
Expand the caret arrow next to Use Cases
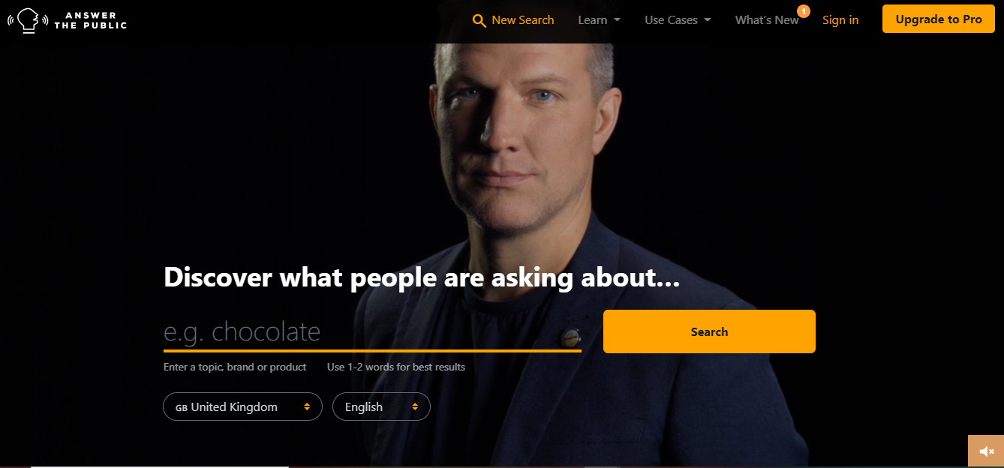tap(708, 20)
